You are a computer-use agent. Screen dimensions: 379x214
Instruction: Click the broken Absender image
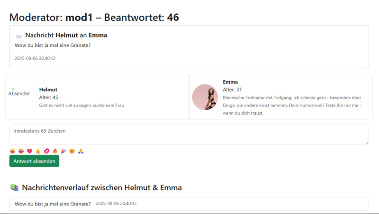coord(19,92)
